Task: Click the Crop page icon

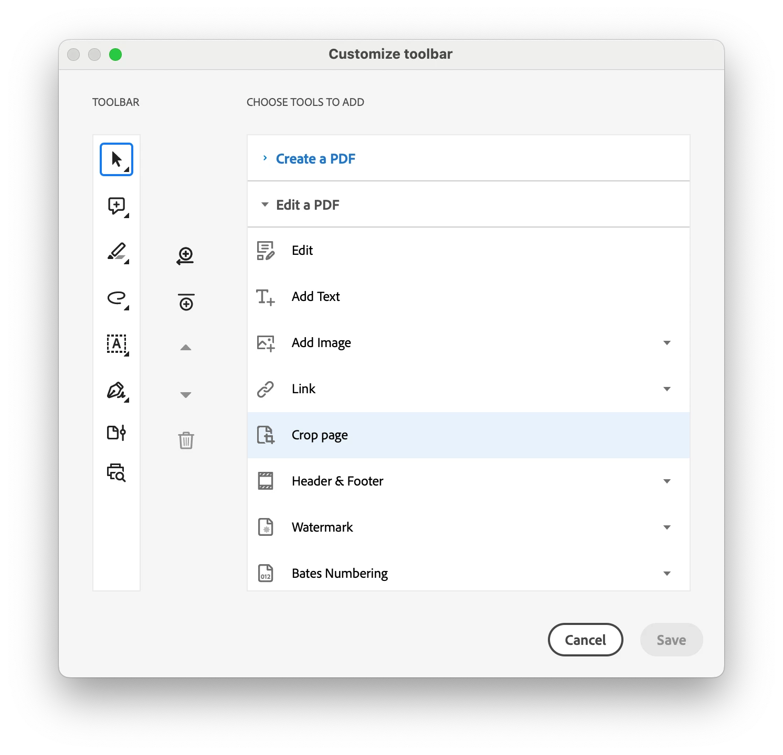Action: [266, 435]
